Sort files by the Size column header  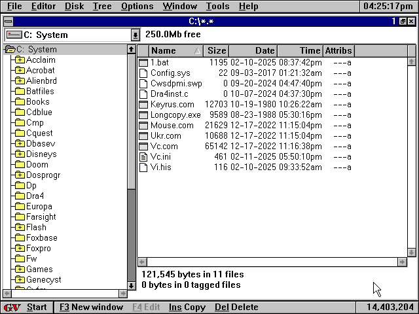coord(216,50)
